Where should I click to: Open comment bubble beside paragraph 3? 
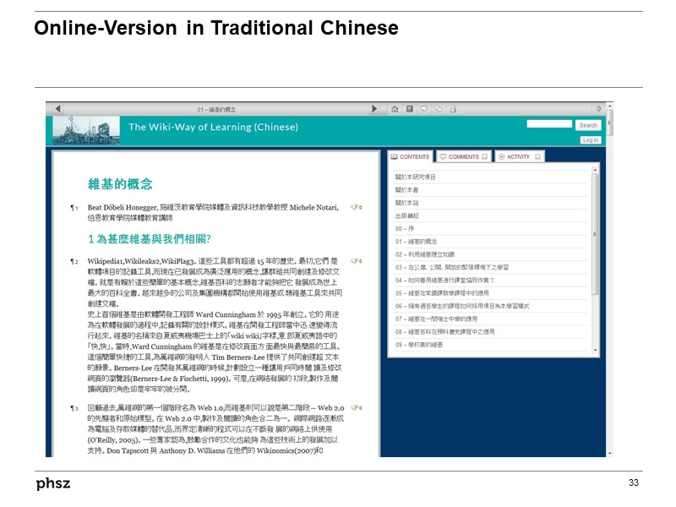(355, 407)
